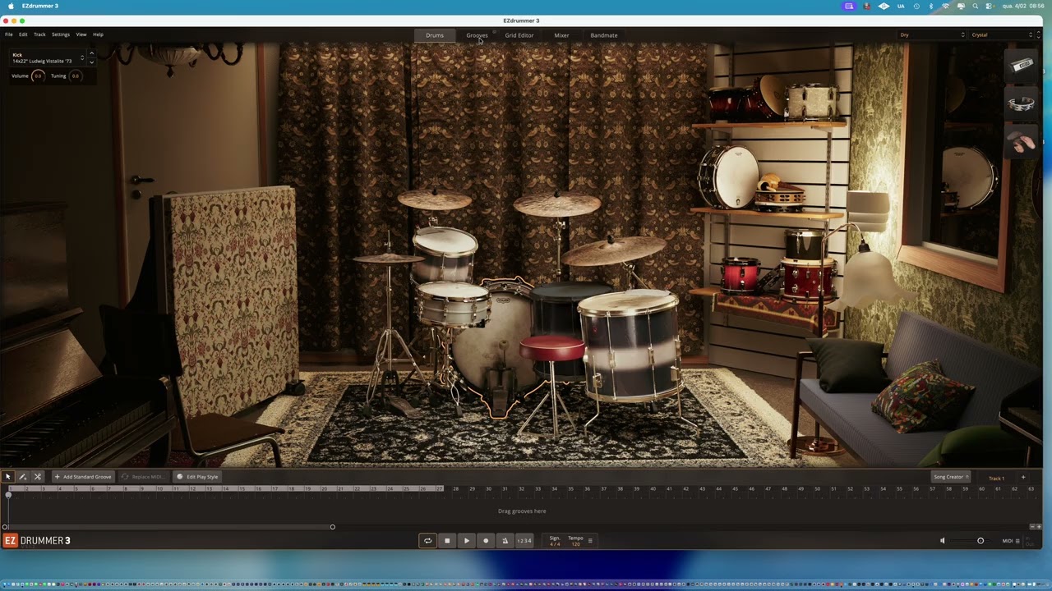Open the Kick instrument dropdown
Viewport: 1052px width, 591px height.
pyautogui.click(x=48, y=57)
